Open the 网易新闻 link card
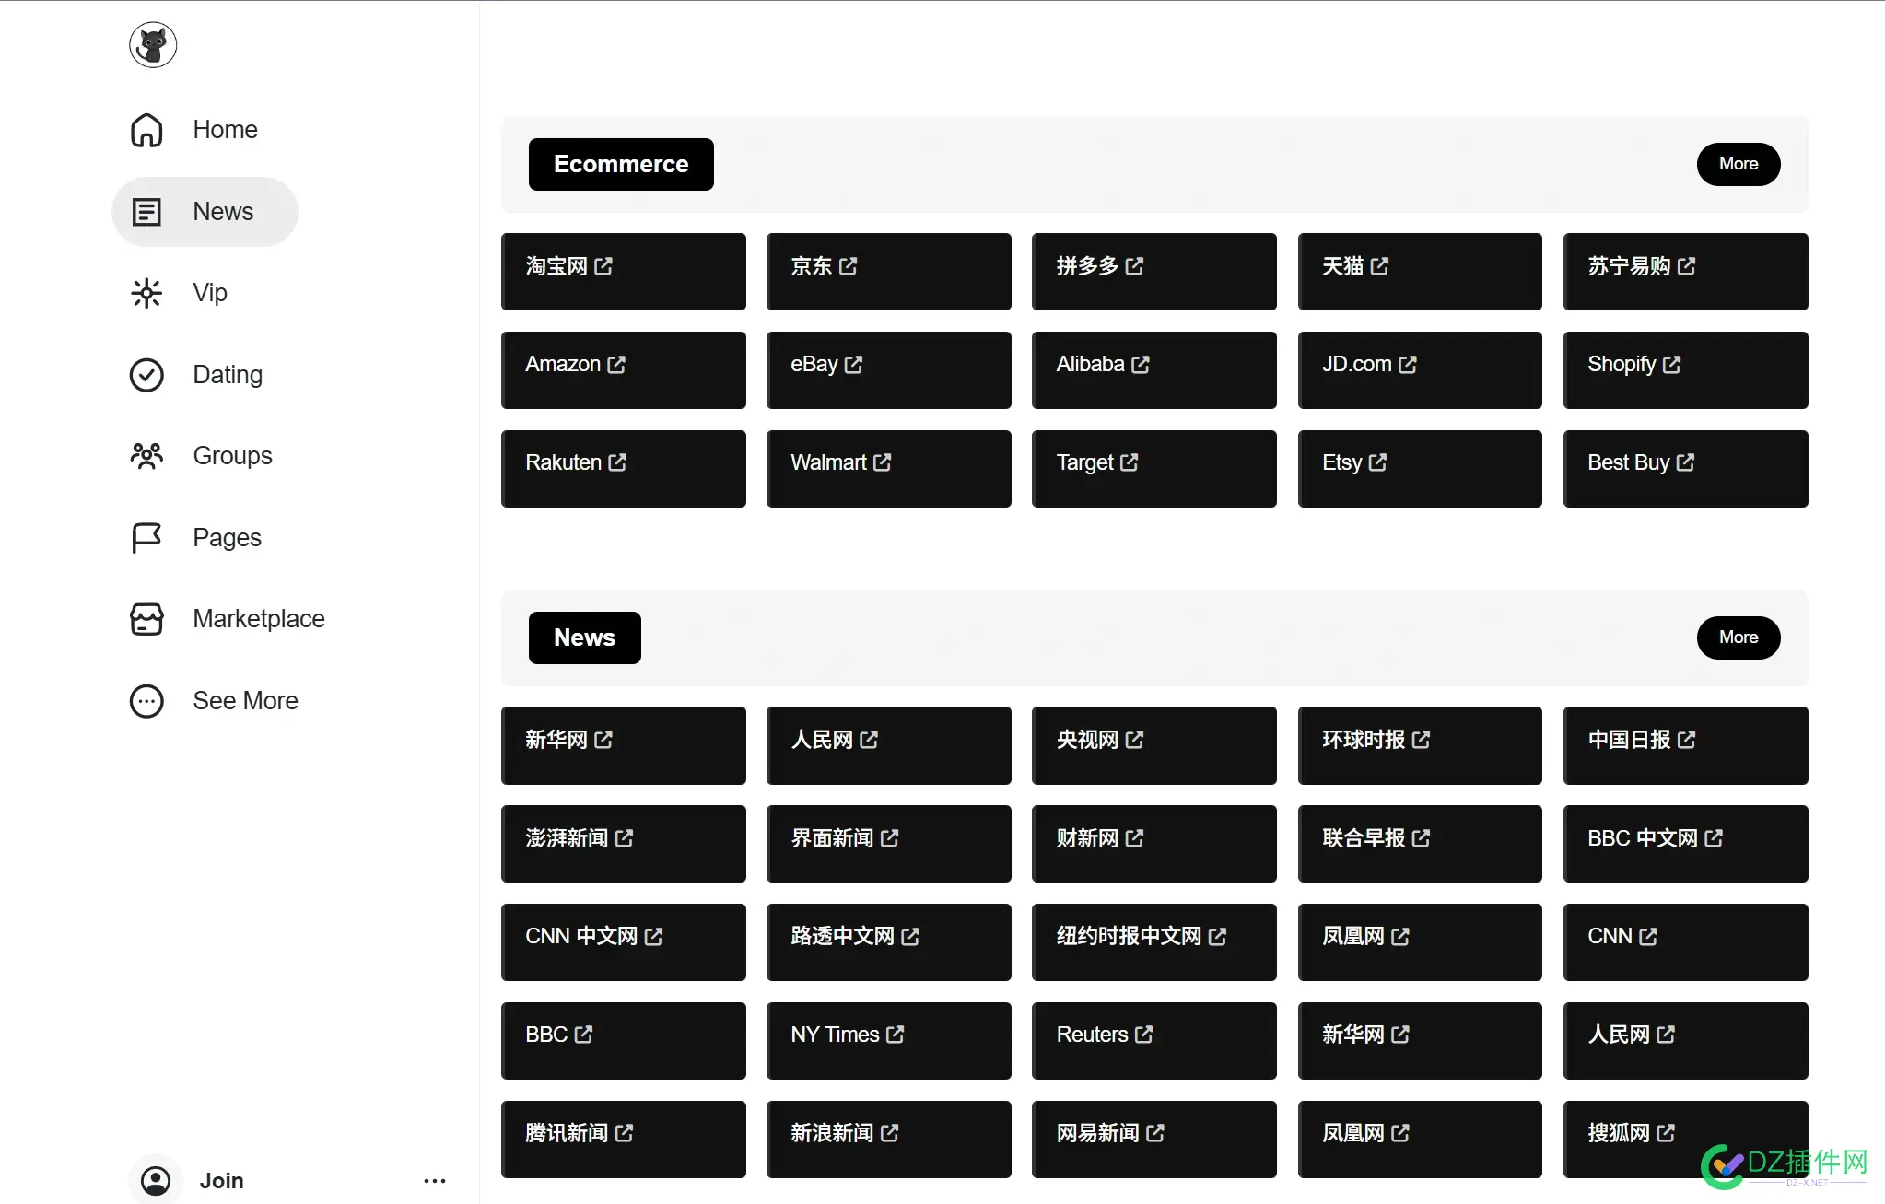 click(x=1154, y=1140)
